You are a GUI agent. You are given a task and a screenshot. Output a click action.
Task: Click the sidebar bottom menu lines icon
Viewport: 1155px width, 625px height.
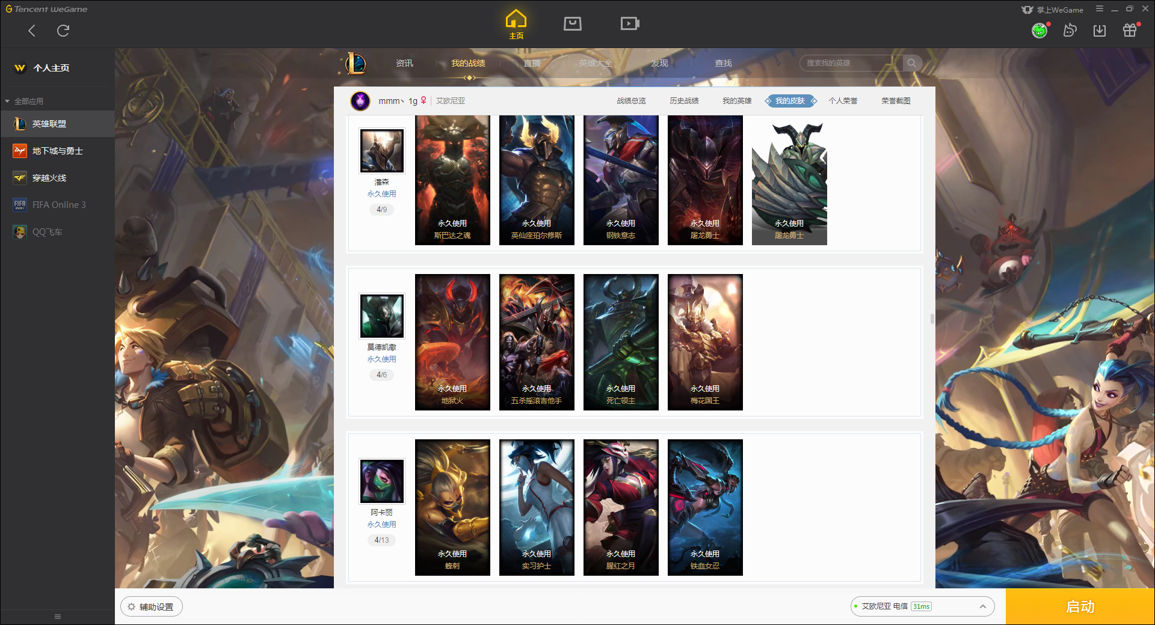pyautogui.click(x=58, y=617)
